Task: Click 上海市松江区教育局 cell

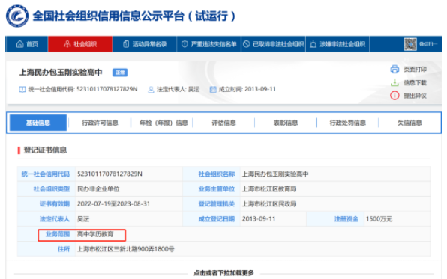Action: [x=269, y=188]
